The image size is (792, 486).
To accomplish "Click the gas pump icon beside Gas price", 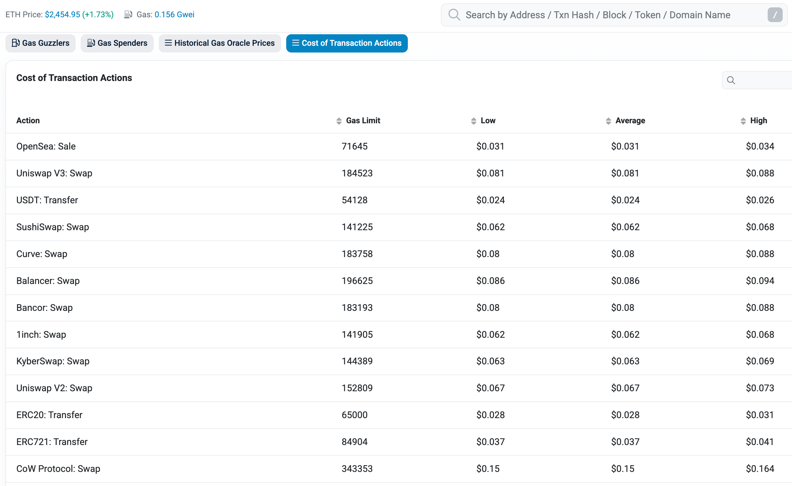I will pos(128,14).
